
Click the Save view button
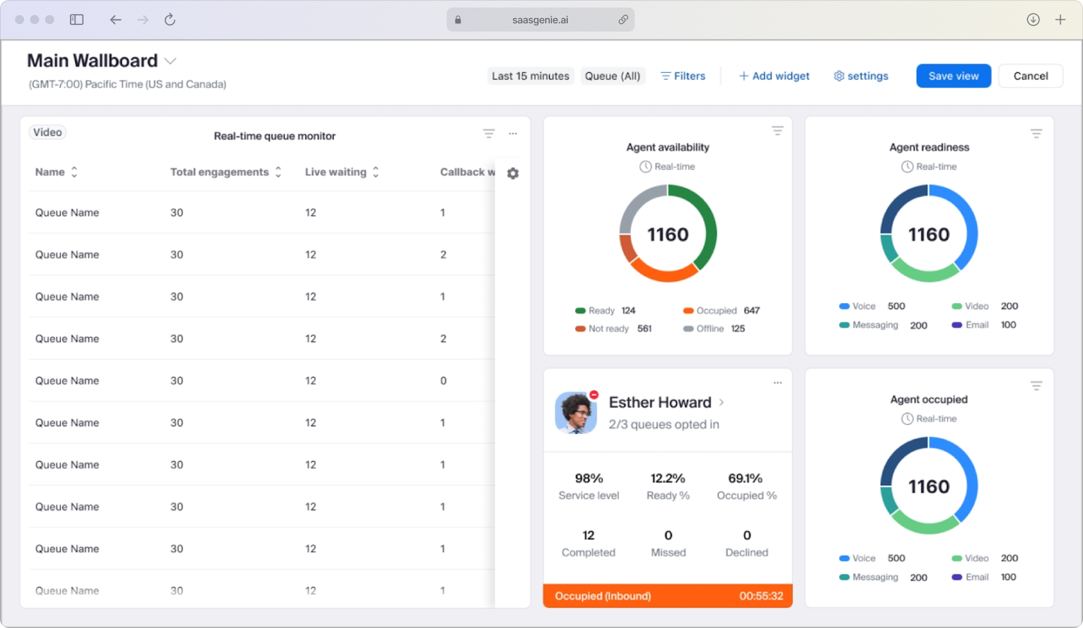tap(953, 75)
